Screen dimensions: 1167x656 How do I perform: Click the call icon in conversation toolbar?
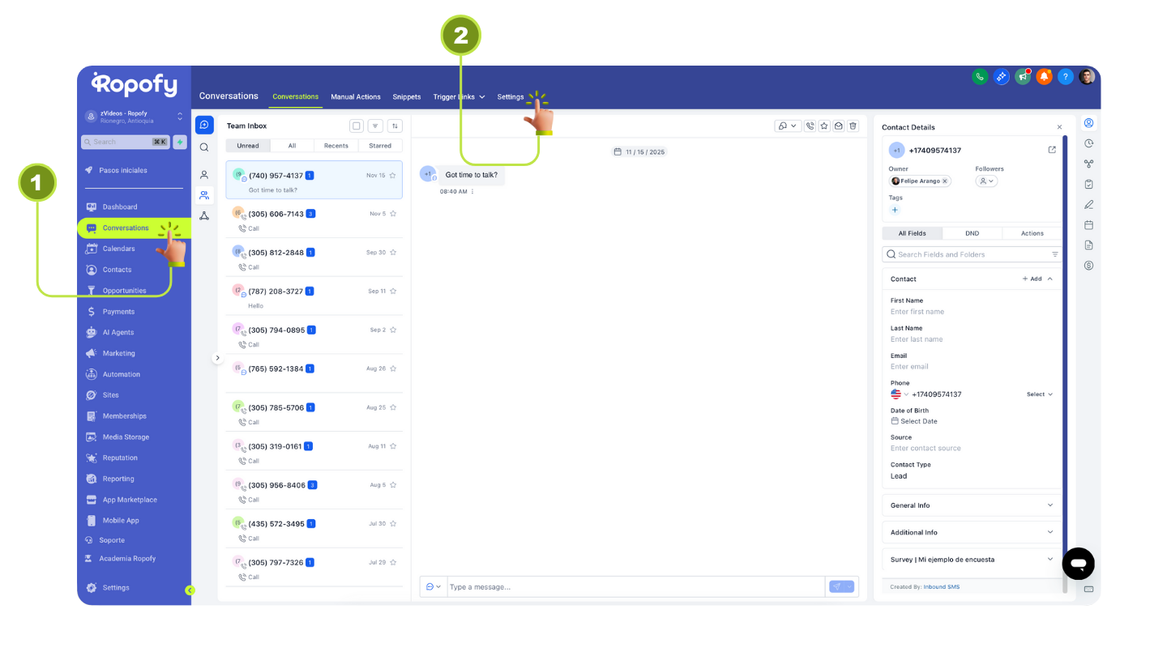810,126
